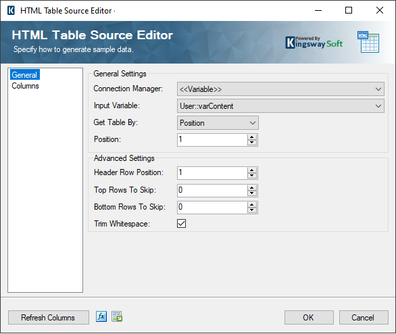Decrease Header Row Position with down arrow

(x=252, y=176)
